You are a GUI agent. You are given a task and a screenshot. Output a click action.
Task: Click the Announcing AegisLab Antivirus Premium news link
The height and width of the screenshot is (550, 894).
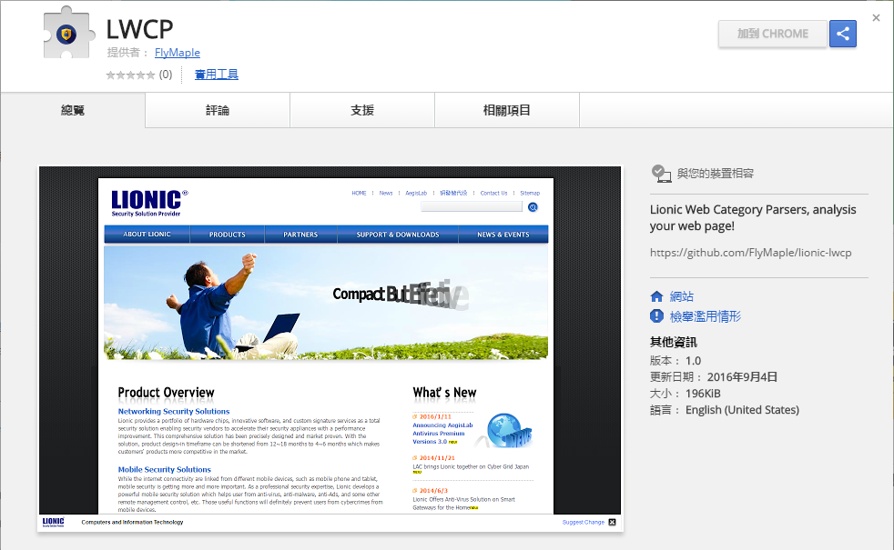[442, 434]
